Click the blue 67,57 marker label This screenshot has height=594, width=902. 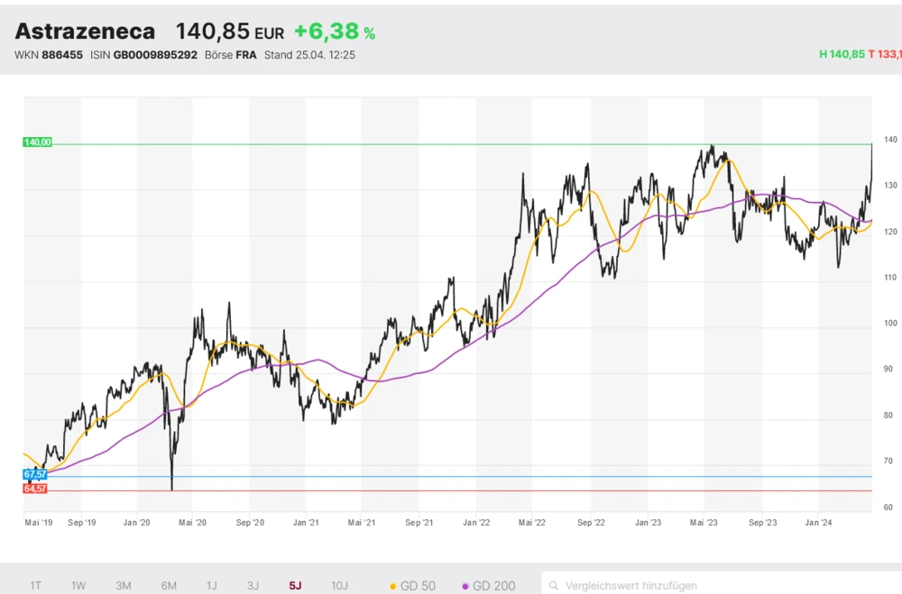[34, 472]
